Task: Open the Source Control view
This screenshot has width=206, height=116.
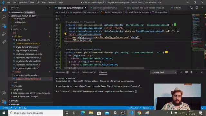Action: (4, 25)
